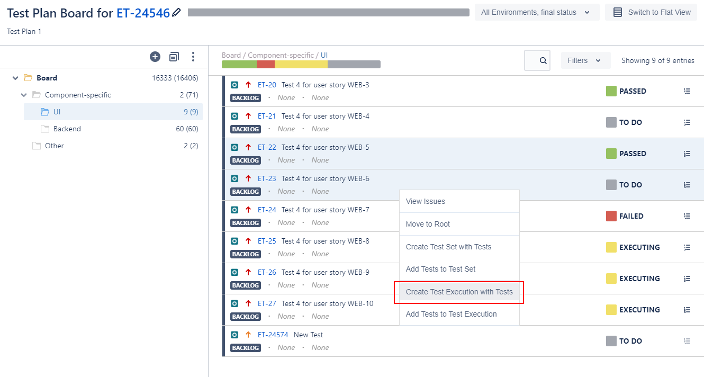Screen dimensions: 704x377
Task: Click the Switch to Flat View button
Action: (x=651, y=12)
